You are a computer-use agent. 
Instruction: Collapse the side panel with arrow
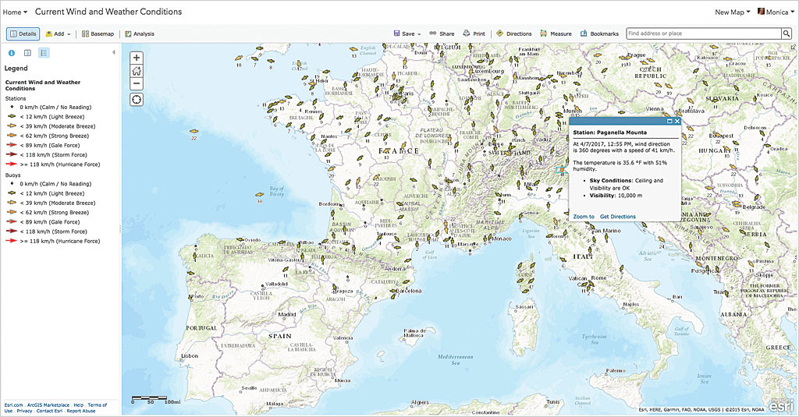tap(115, 52)
